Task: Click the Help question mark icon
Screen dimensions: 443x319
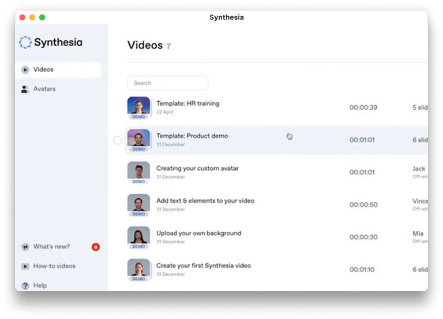Action: (25, 285)
